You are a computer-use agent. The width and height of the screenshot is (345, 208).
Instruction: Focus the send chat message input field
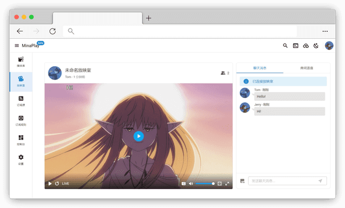coord(287,181)
